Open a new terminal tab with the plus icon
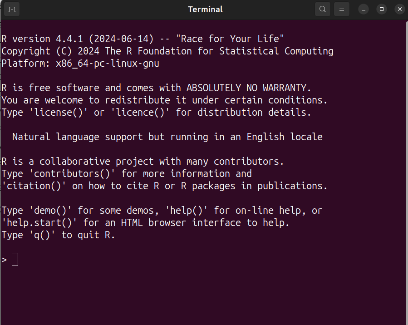This screenshot has height=325, width=408. pos(11,9)
